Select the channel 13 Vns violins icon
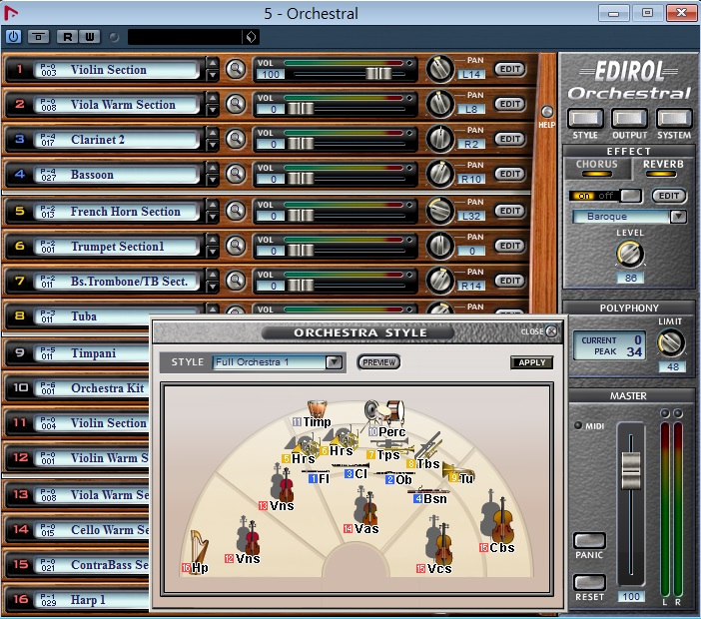The image size is (701, 619). pyautogui.click(x=282, y=482)
